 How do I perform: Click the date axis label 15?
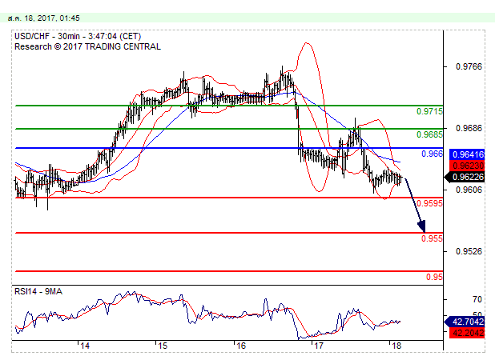tap(163, 346)
